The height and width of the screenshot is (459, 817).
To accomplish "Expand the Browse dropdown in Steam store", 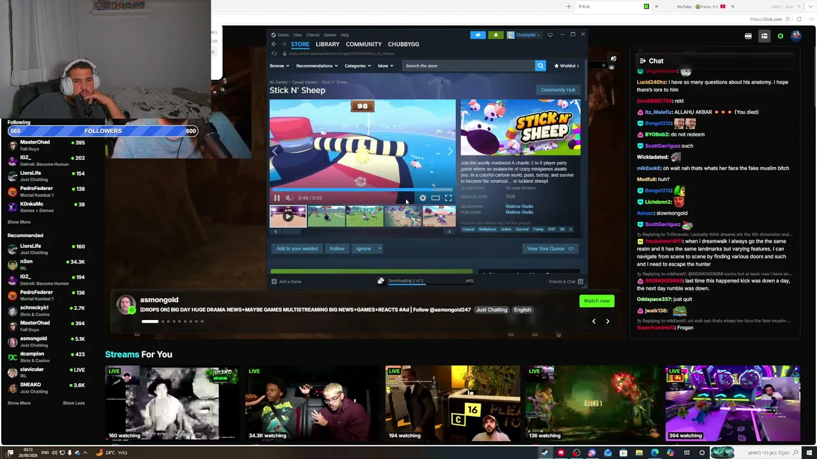I will click(x=279, y=66).
